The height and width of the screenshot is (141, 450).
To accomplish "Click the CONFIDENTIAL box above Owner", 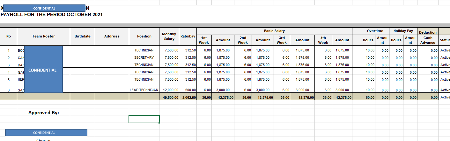I will click(46, 133).
